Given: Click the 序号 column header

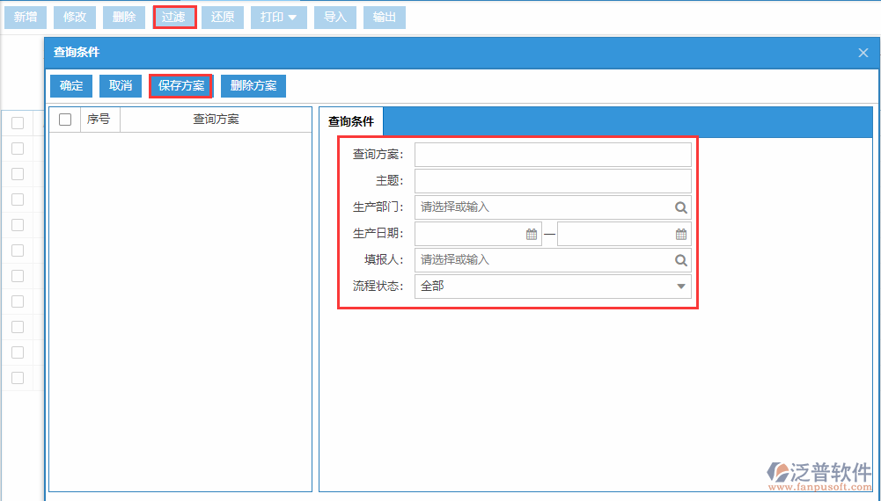Looking at the screenshot, I should click(x=99, y=120).
